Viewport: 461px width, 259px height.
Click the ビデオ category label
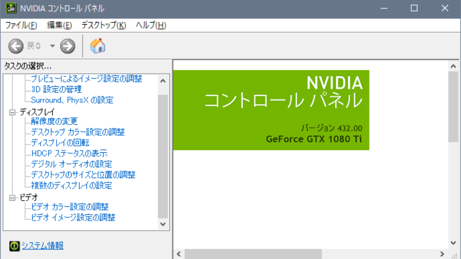pyautogui.click(x=29, y=198)
